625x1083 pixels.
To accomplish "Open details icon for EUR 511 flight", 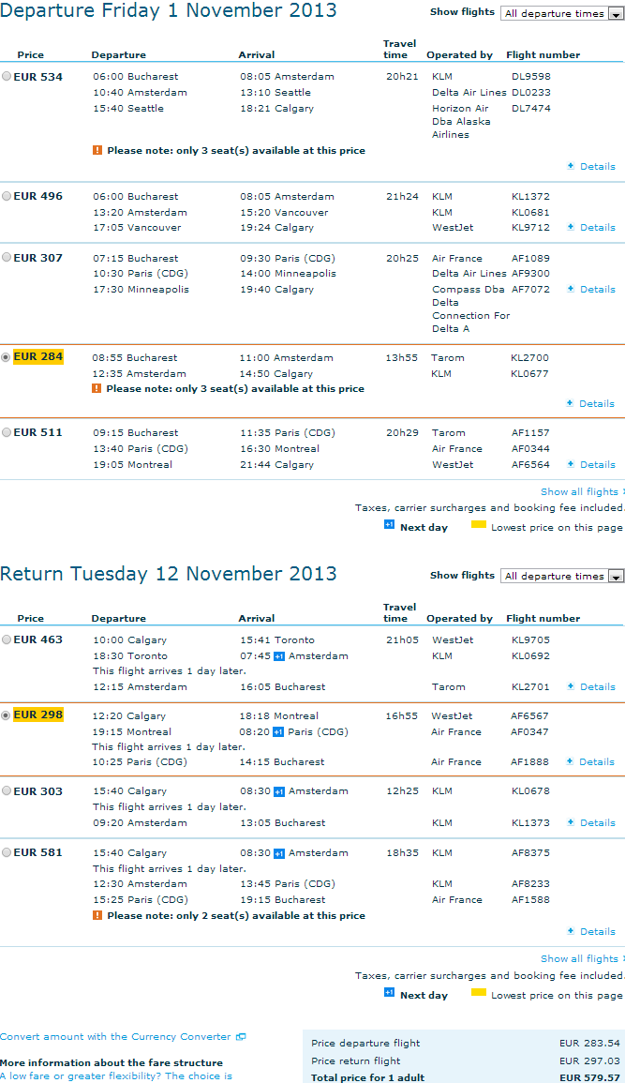I will coord(571,465).
